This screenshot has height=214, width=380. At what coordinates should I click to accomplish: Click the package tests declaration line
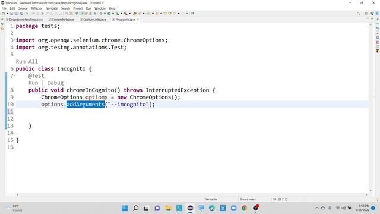[38, 26]
